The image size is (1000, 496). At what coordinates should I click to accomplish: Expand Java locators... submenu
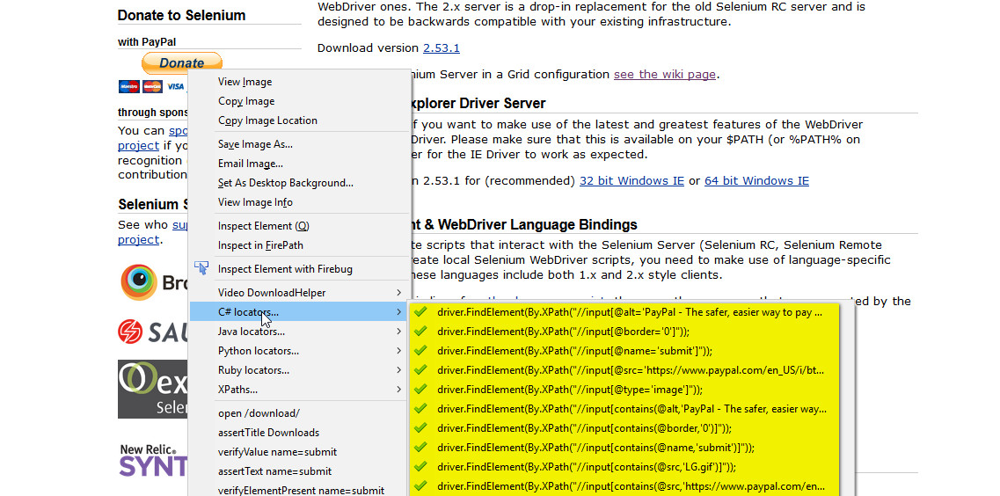pos(298,331)
